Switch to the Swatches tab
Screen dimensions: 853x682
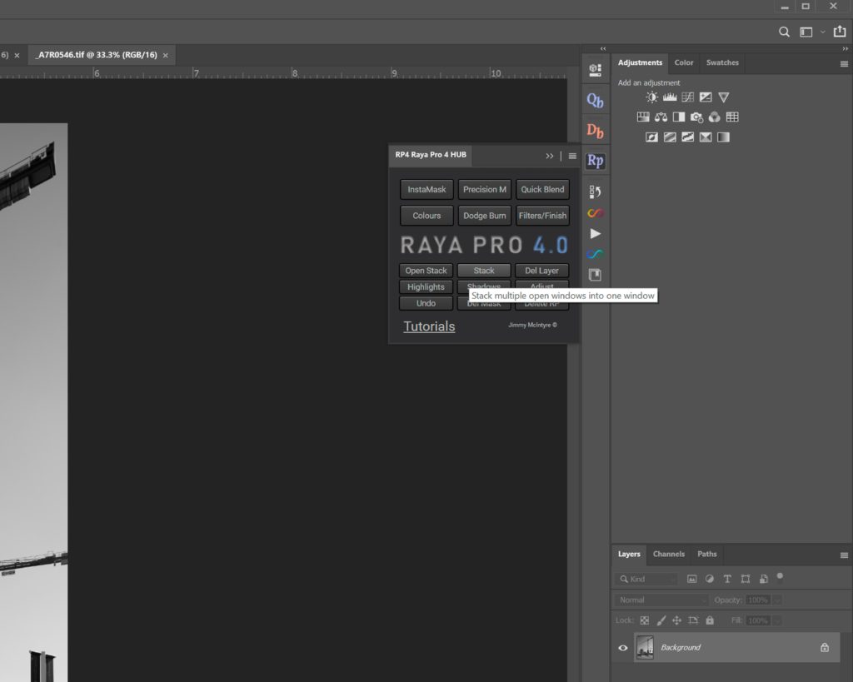pyautogui.click(x=722, y=62)
